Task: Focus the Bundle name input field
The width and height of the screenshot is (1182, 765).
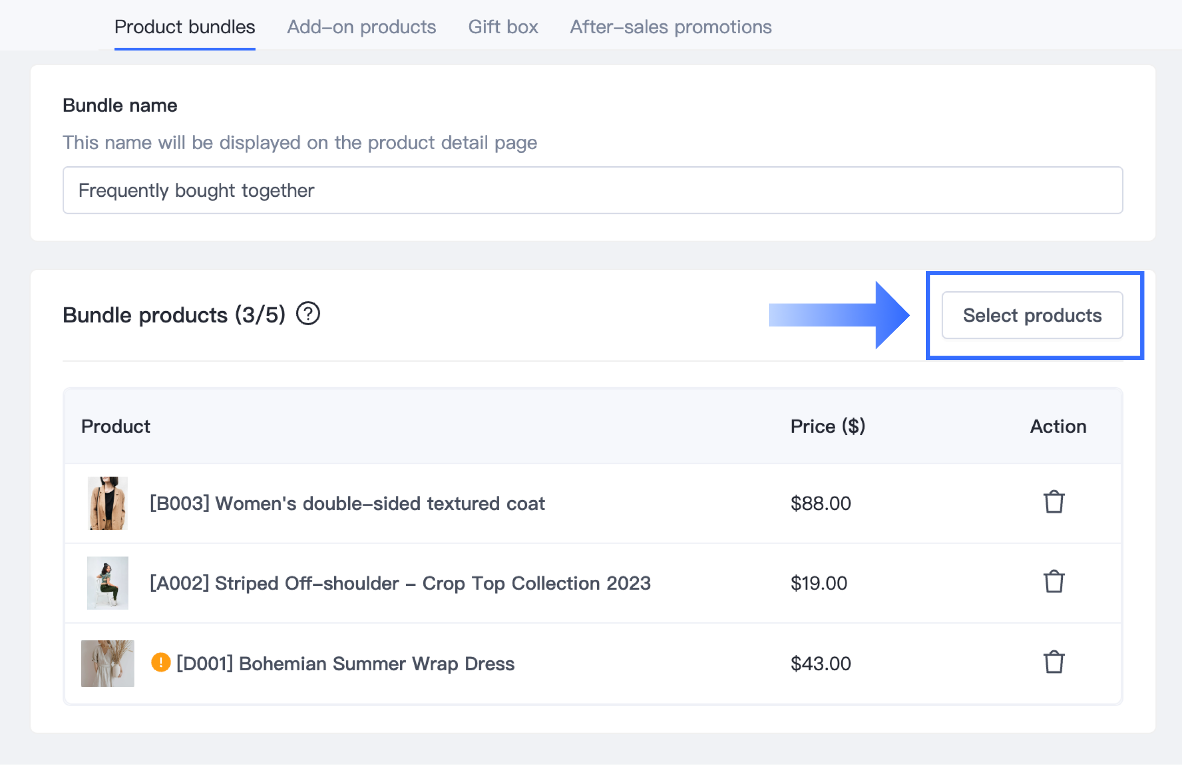Action: point(592,190)
